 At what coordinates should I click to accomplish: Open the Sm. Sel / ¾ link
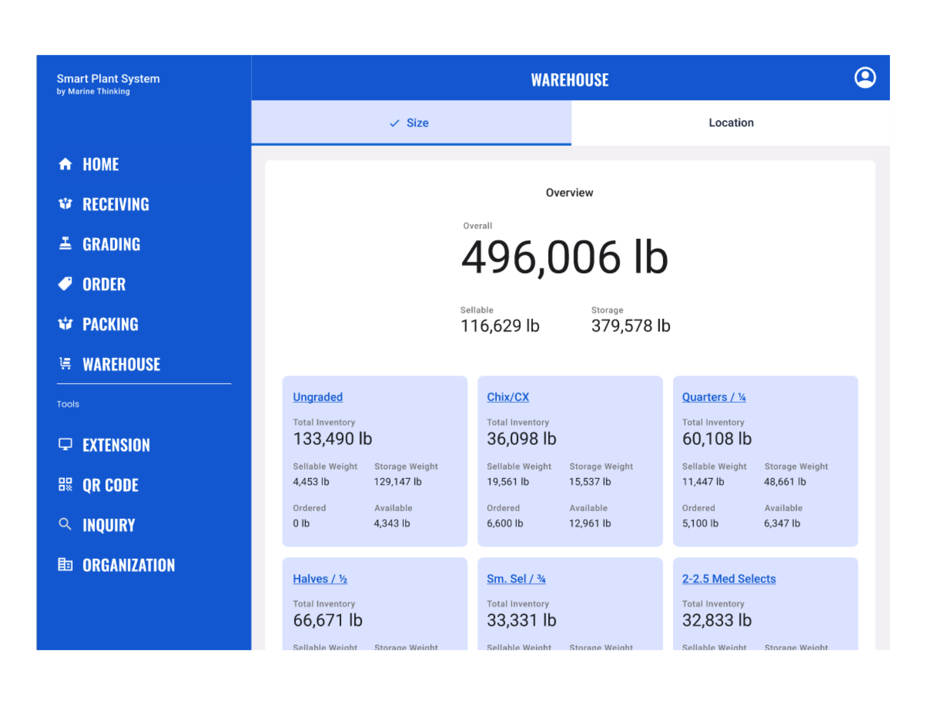(516, 579)
